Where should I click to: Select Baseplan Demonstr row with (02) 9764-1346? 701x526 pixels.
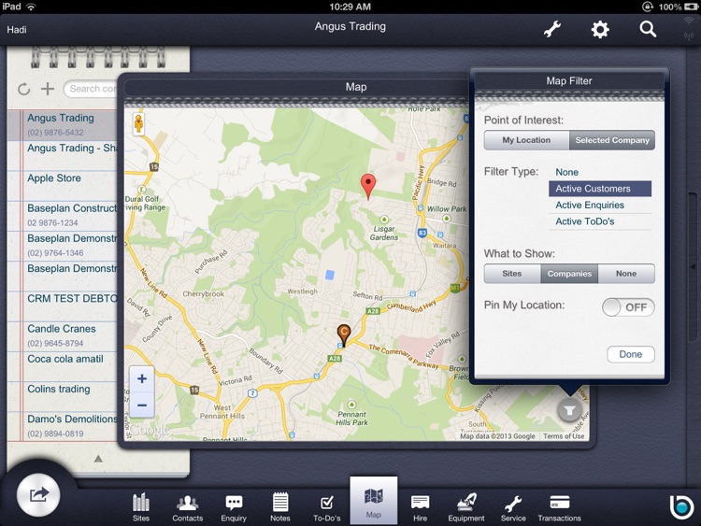pyautogui.click(x=62, y=246)
